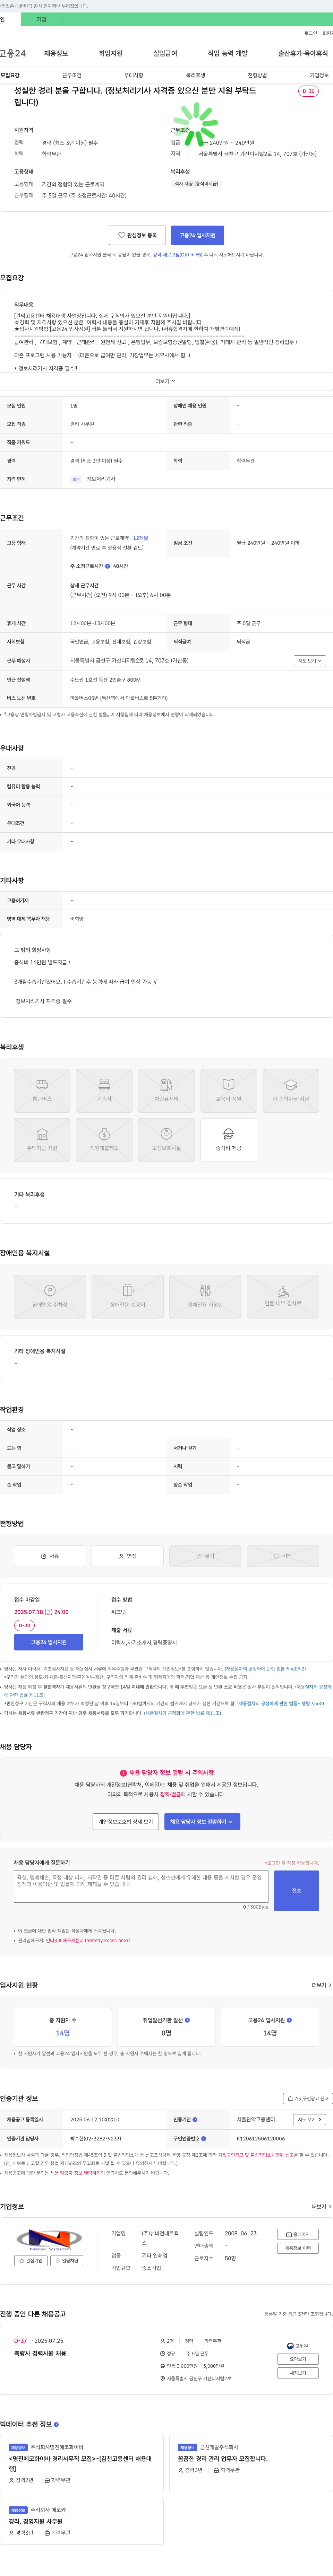333x2576 pixels.
Task: Click the heart icon on 관심정보 등록
Action: [x=122, y=235]
